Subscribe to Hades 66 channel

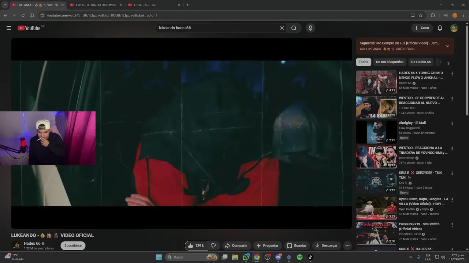click(73, 245)
